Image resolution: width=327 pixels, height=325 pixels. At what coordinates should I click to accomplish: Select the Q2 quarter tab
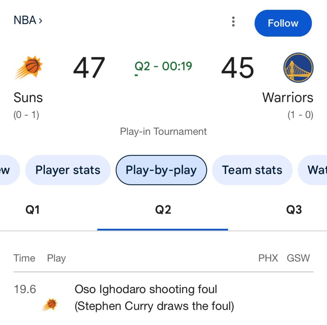[x=163, y=210]
